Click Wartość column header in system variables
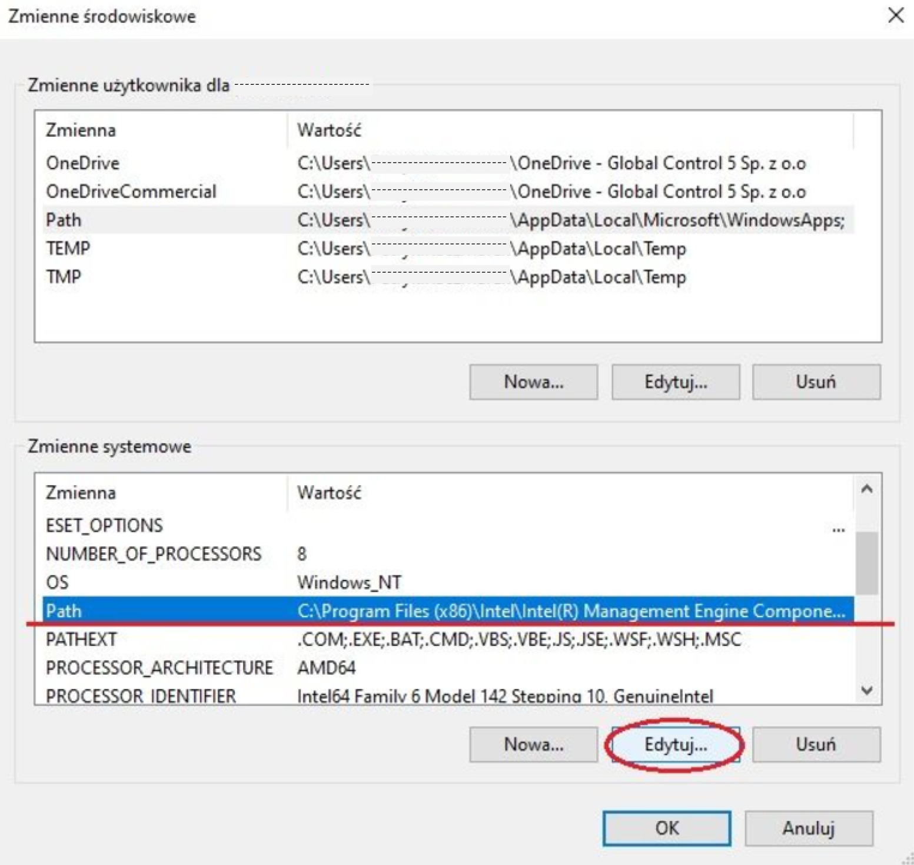This screenshot has height=865, width=914. click(330, 492)
